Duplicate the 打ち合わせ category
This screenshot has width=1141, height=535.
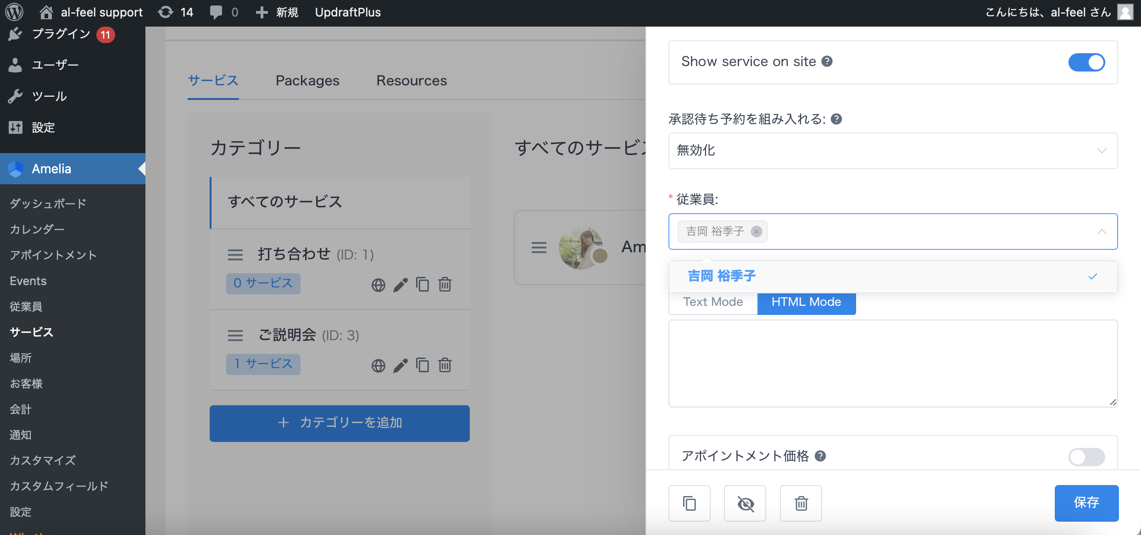[422, 285]
